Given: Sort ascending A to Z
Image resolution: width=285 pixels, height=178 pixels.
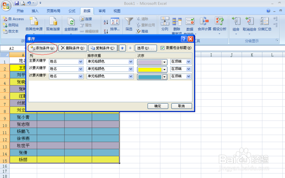Looking at the screenshot, I should pos(106,22).
